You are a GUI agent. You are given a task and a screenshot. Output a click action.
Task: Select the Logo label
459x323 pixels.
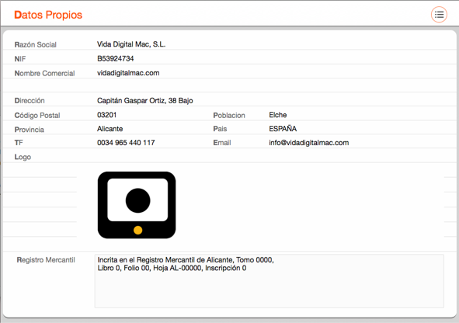[x=23, y=157]
